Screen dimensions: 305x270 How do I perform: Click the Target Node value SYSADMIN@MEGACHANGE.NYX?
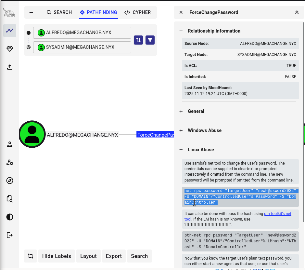coord(267,55)
